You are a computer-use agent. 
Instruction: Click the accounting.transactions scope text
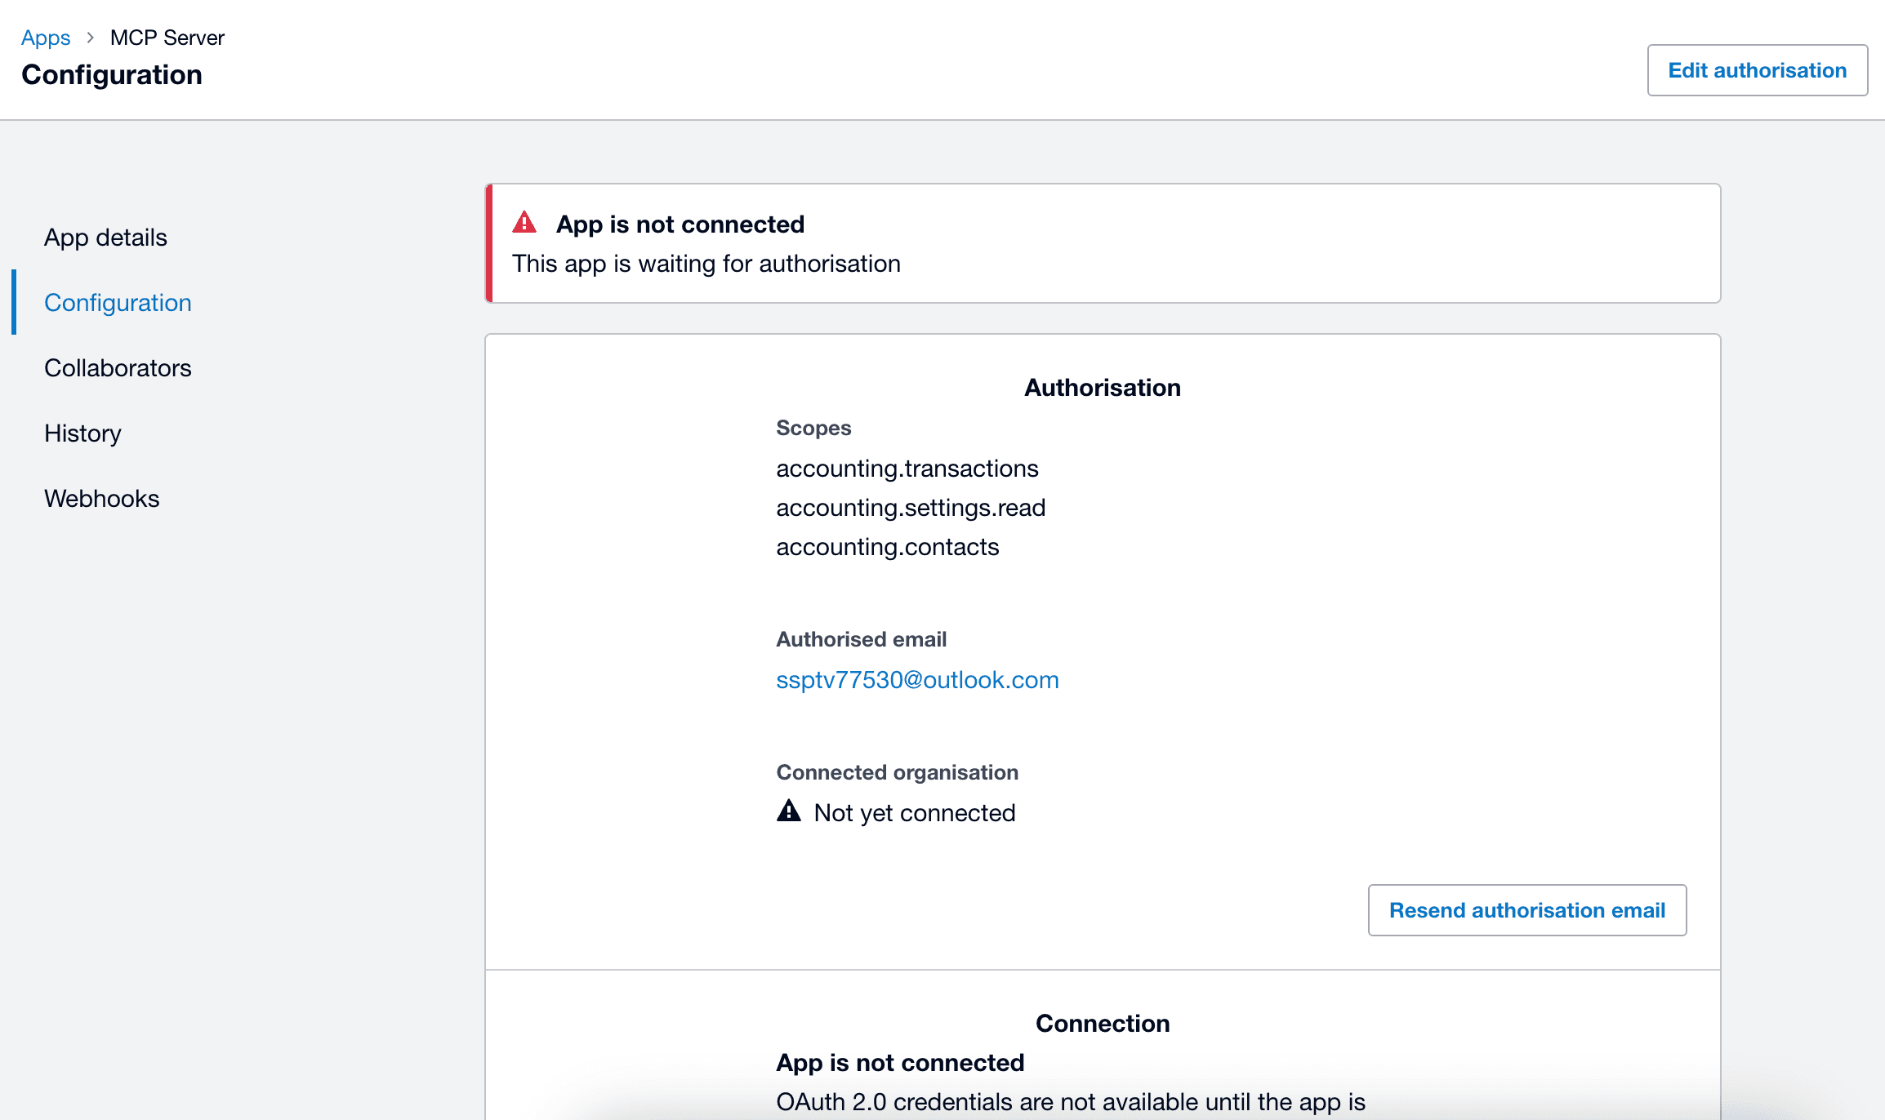[x=907, y=469]
